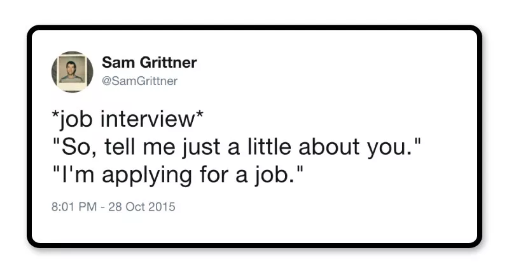The image size is (509, 269).
Task: Click "Oct" in the tweet date
Action: 139,207
